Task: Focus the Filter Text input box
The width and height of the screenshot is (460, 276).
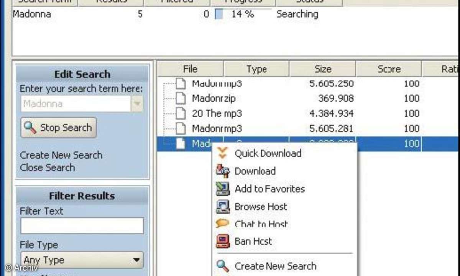Action: point(82,226)
